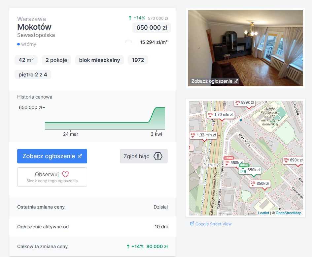Select the 899k zł map marker
The height and width of the screenshot is (257, 312).
(x=245, y=103)
